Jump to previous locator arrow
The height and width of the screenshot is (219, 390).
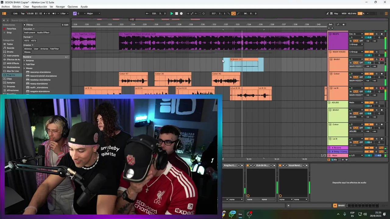(x=328, y=28)
